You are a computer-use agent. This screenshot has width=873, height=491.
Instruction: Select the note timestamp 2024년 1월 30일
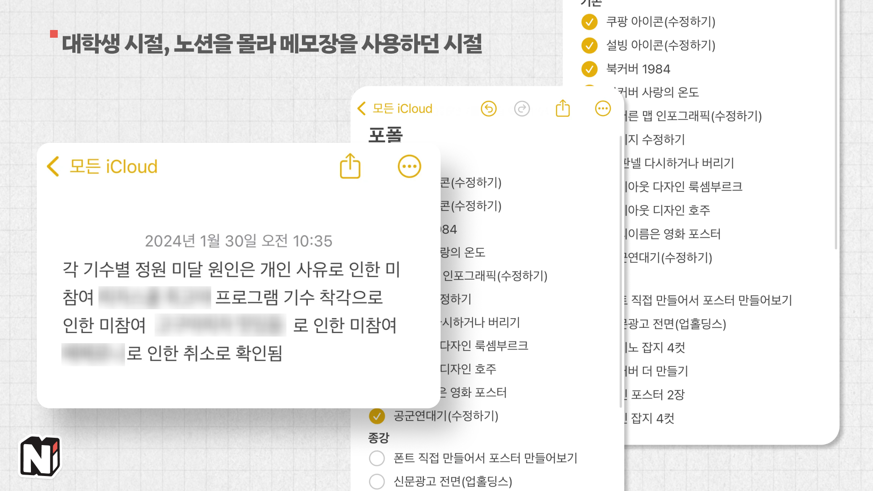click(x=240, y=241)
